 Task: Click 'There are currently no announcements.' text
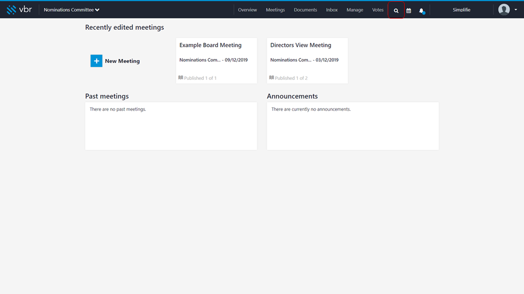click(x=311, y=109)
